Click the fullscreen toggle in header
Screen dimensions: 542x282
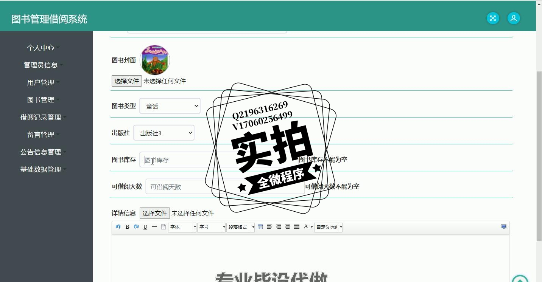tap(493, 18)
